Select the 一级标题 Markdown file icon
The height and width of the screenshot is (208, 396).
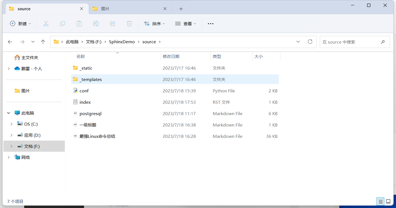coord(75,125)
